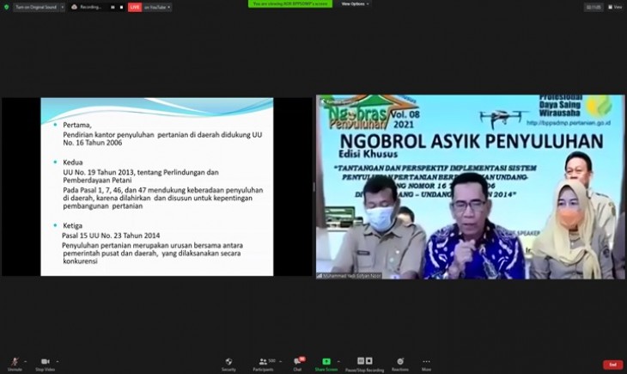This screenshot has height=374, width=627.
Task: Click Muhammad Yedi Sofyan Noor name label
Action: click(349, 276)
